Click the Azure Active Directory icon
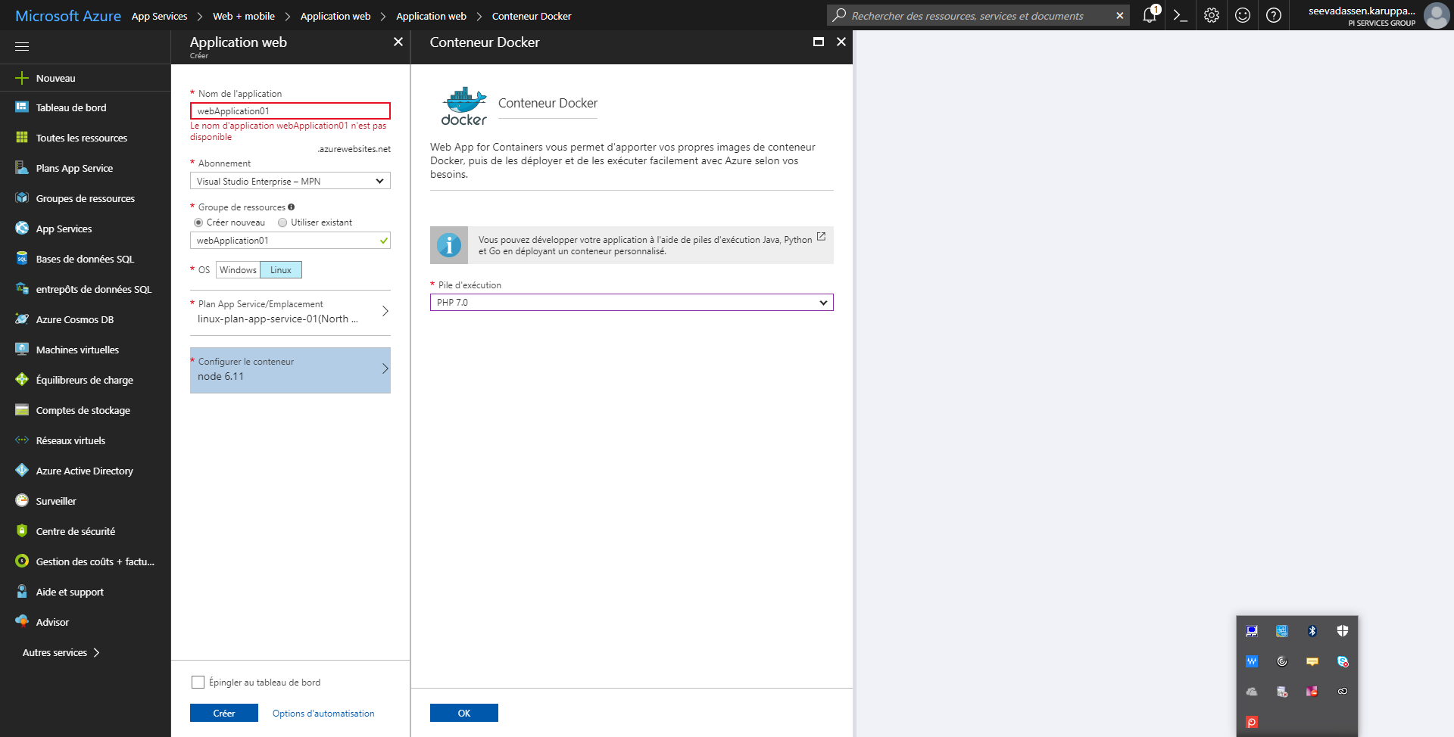 [22, 471]
